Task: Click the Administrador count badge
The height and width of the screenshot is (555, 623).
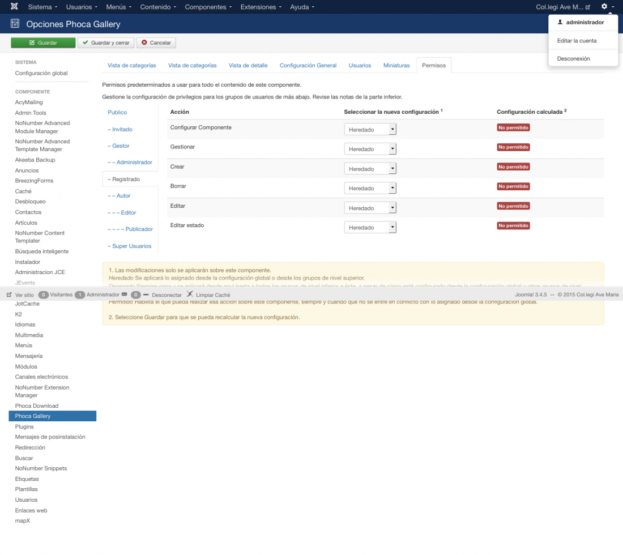Action: pos(80,295)
